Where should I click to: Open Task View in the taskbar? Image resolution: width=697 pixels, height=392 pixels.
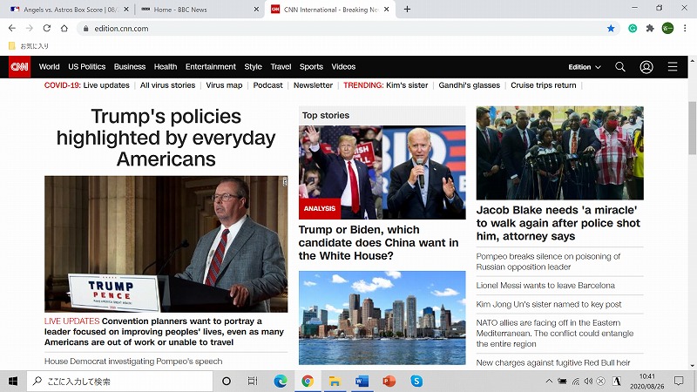(252, 382)
